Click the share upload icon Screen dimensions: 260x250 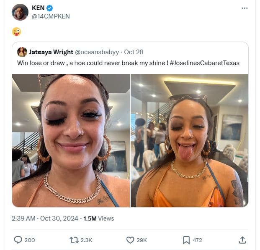coord(242,240)
